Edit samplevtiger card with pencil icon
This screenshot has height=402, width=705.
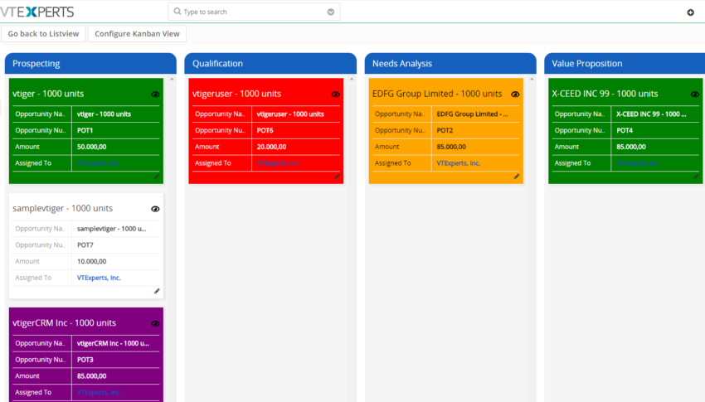[x=157, y=291]
